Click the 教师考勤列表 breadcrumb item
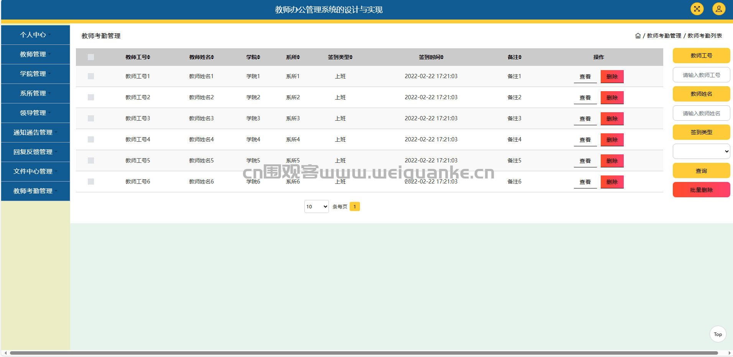The height and width of the screenshot is (357, 733). 705,36
